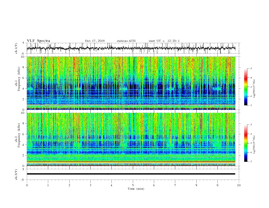Click the ch.1 'Frequency (kHz)' axis label

tap(19, 79)
